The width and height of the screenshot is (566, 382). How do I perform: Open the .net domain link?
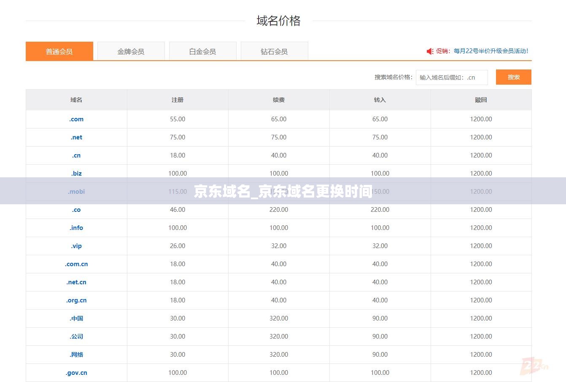pos(76,137)
